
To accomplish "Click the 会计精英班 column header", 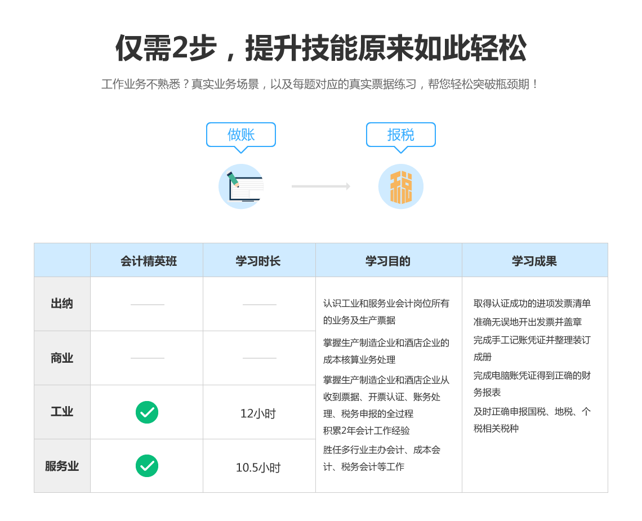I will click(149, 261).
